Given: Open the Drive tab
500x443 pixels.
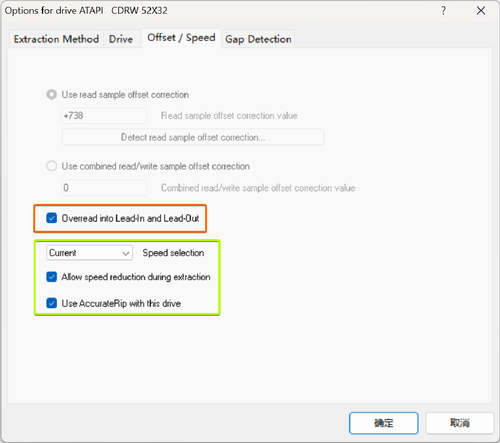Looking at the screenshot, I should (x=121, y=39).
